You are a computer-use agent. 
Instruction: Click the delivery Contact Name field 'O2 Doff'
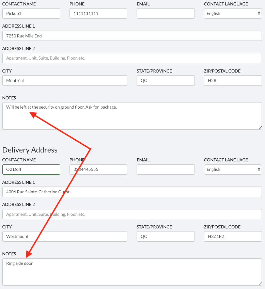coord(31,170)
